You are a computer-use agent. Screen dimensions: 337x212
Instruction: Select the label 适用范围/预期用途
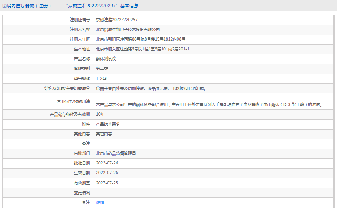(x=73, y=102)
